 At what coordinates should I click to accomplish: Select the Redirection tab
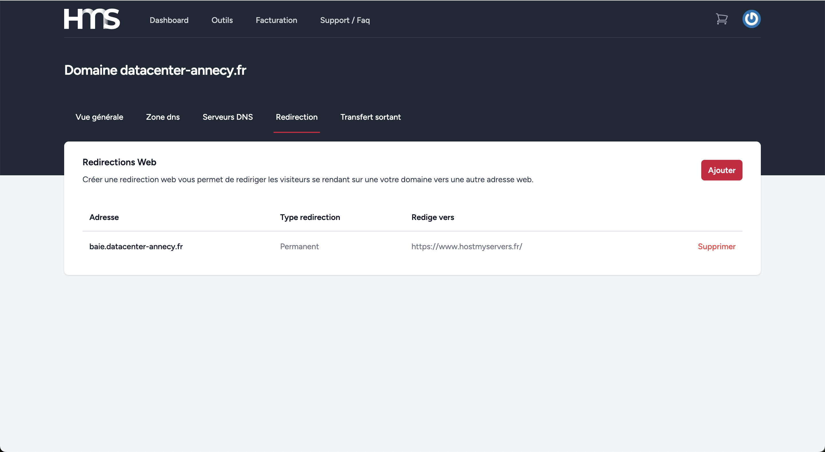coord(296,117)
